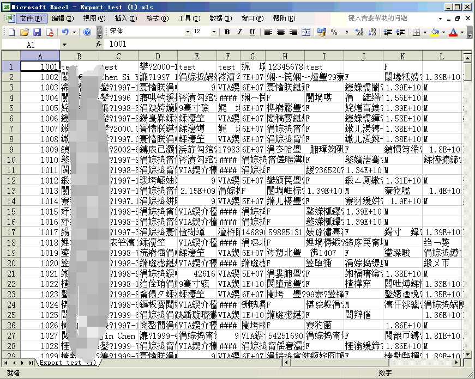Click the New blank workbook icon
Viewport: 475px width, 379px height.
[x=11, y=32]
